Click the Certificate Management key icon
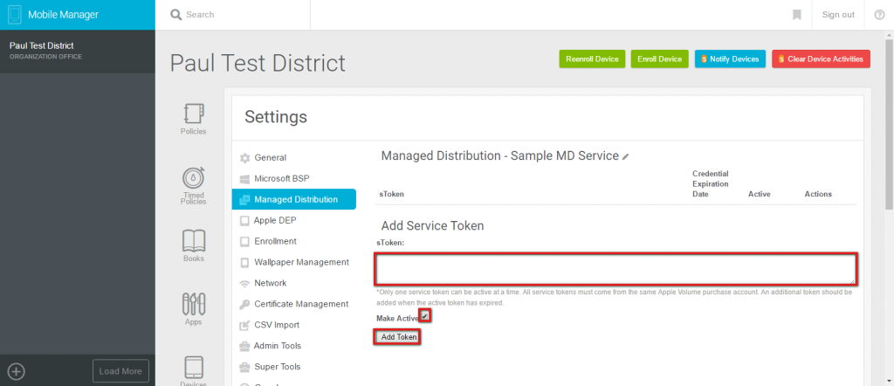 [244, 305]
